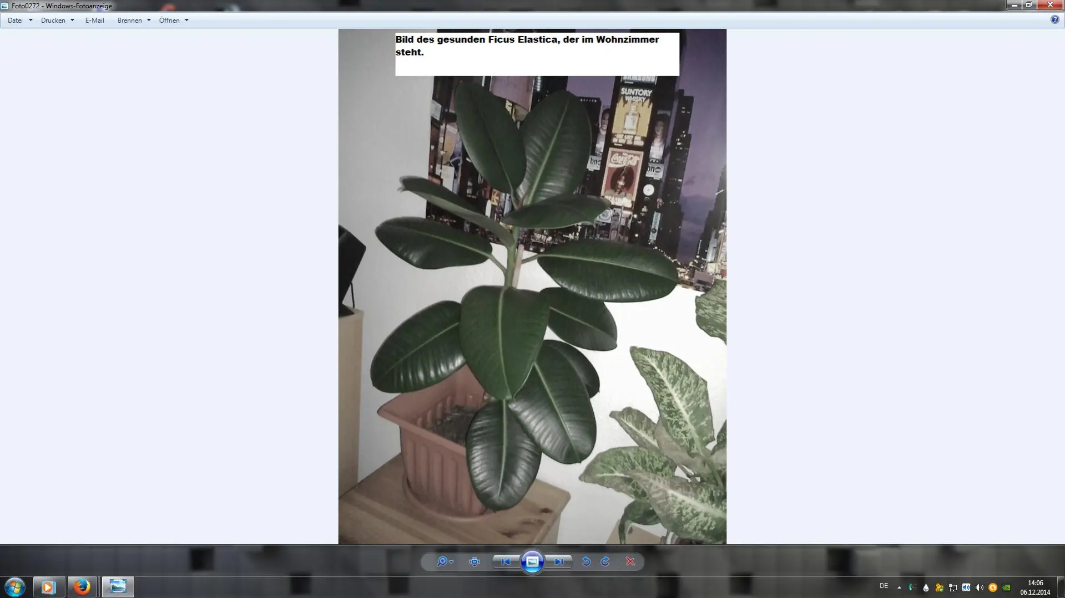Screen dimensions: 1065x598
Task: Click the zoom magnifier icon
Action: point(442,561)
